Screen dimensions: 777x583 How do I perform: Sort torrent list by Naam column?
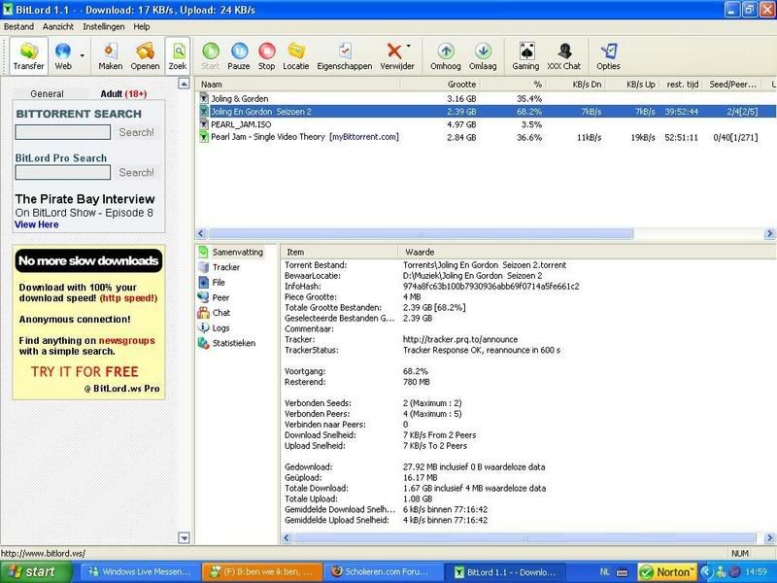pos(298,85)
